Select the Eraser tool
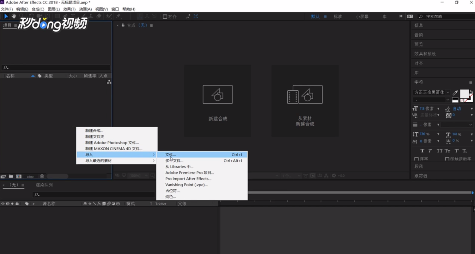This screenshot has width=475, height=254. point(99,16)
